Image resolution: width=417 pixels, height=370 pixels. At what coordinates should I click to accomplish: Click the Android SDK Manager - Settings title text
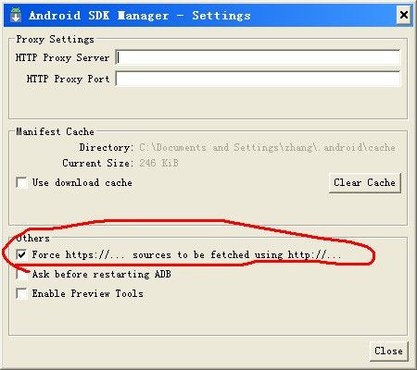pyautogui.click(x=140, y=16)
